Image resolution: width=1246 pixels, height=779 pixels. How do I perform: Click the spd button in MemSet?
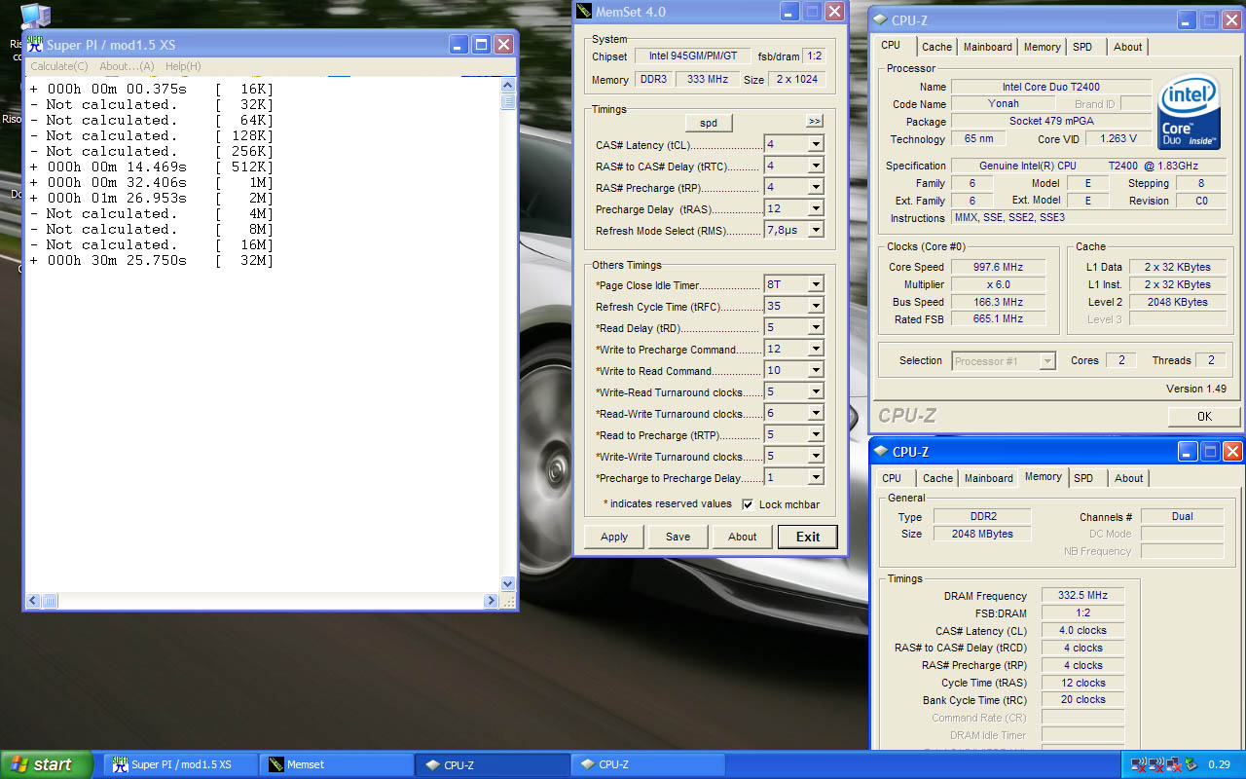pyautogui.click(x=709, y=123)
